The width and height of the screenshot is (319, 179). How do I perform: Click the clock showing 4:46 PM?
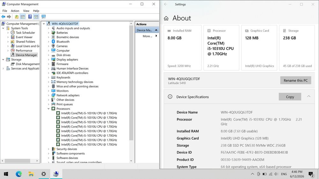[x=297, y=172]
